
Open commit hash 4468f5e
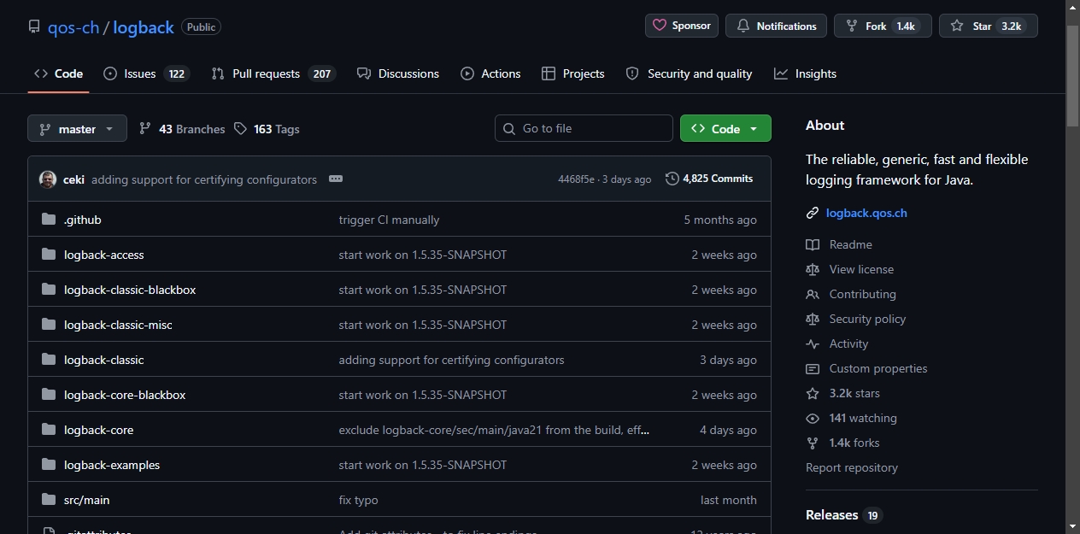click(576, 179)
